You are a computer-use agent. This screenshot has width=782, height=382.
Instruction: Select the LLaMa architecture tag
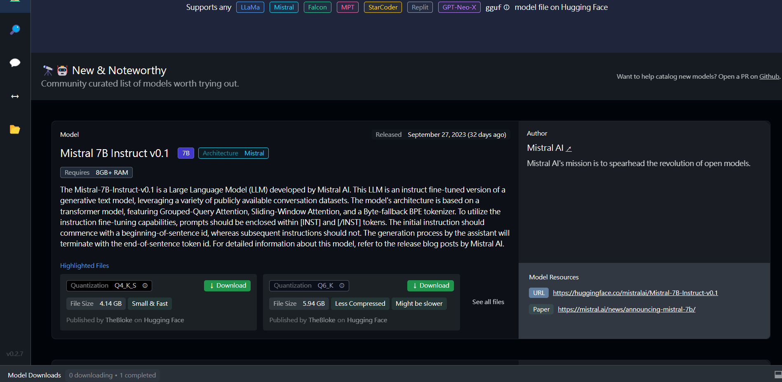click(250, 7)
